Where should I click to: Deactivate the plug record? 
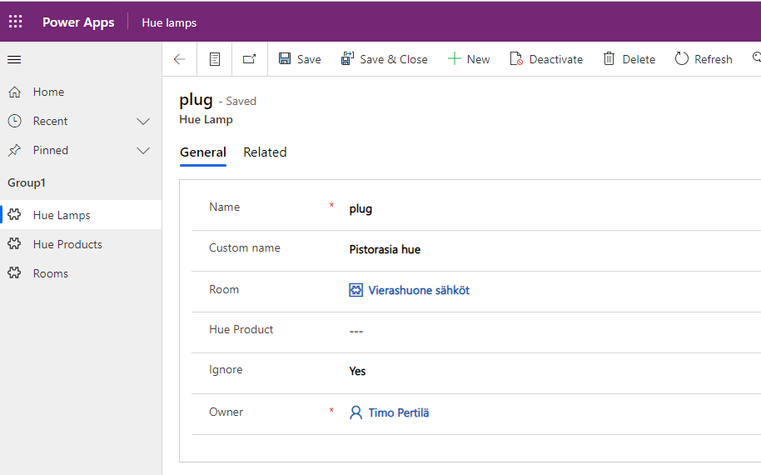pos(546,59)
